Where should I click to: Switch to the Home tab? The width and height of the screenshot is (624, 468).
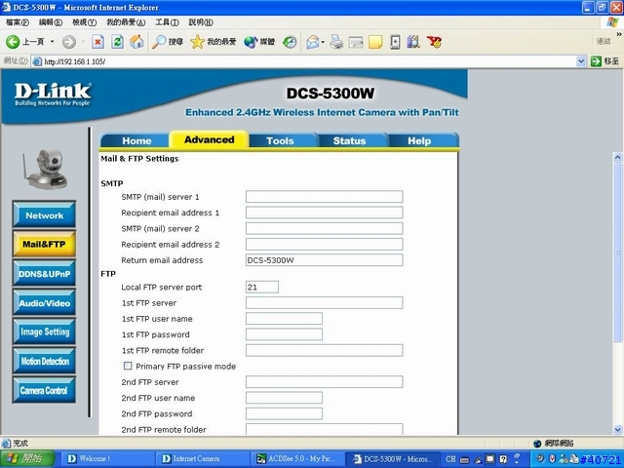pos(136,140)
